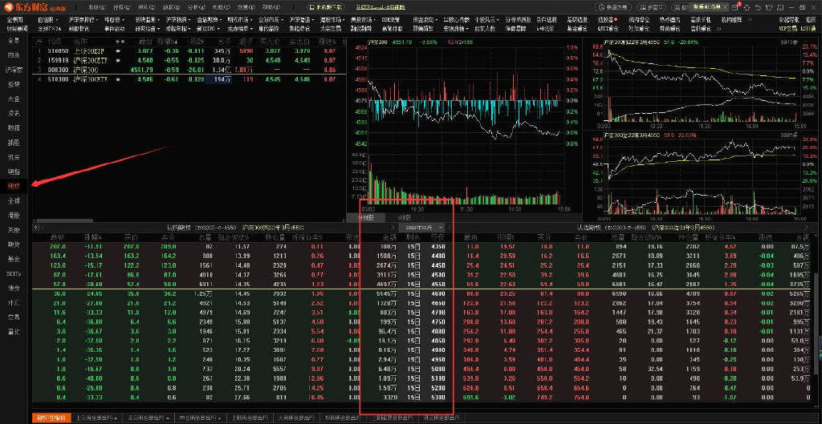
Task: Open the skin shirt icon in title bar
Action: 770,7
